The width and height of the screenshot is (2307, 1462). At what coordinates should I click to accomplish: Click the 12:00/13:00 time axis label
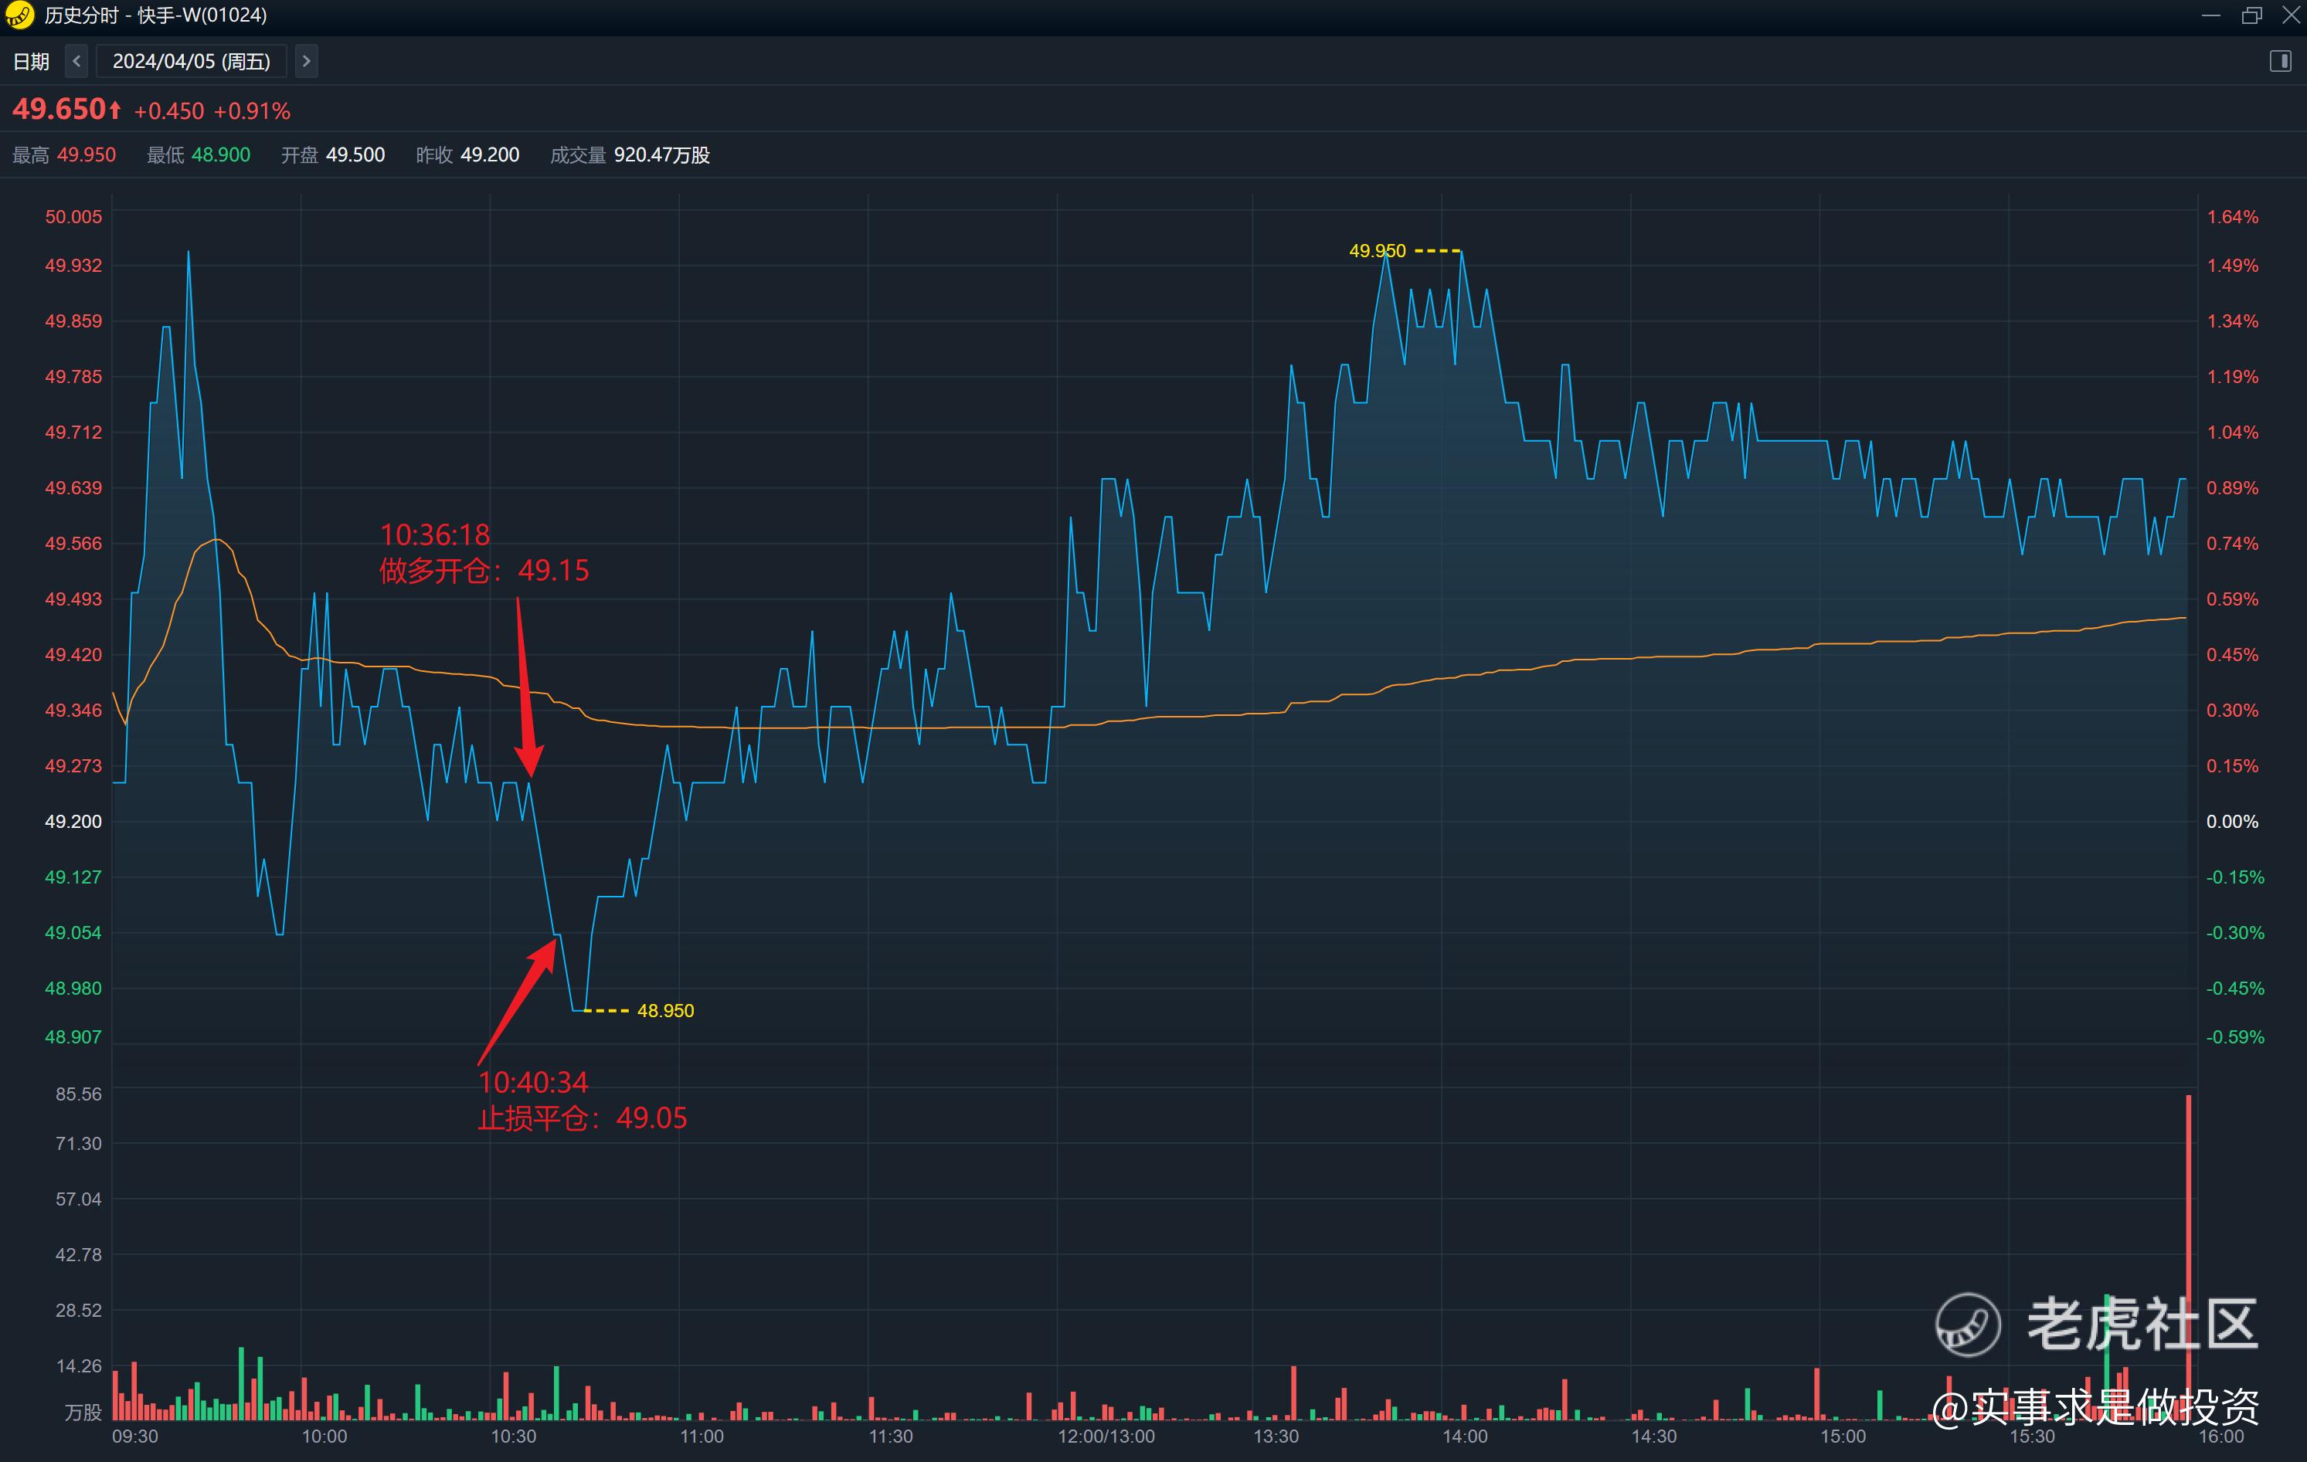(x=1106, y=1437)
